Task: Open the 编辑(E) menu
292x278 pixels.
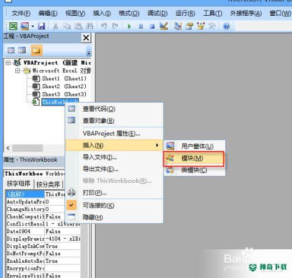Action: [48, 13]
